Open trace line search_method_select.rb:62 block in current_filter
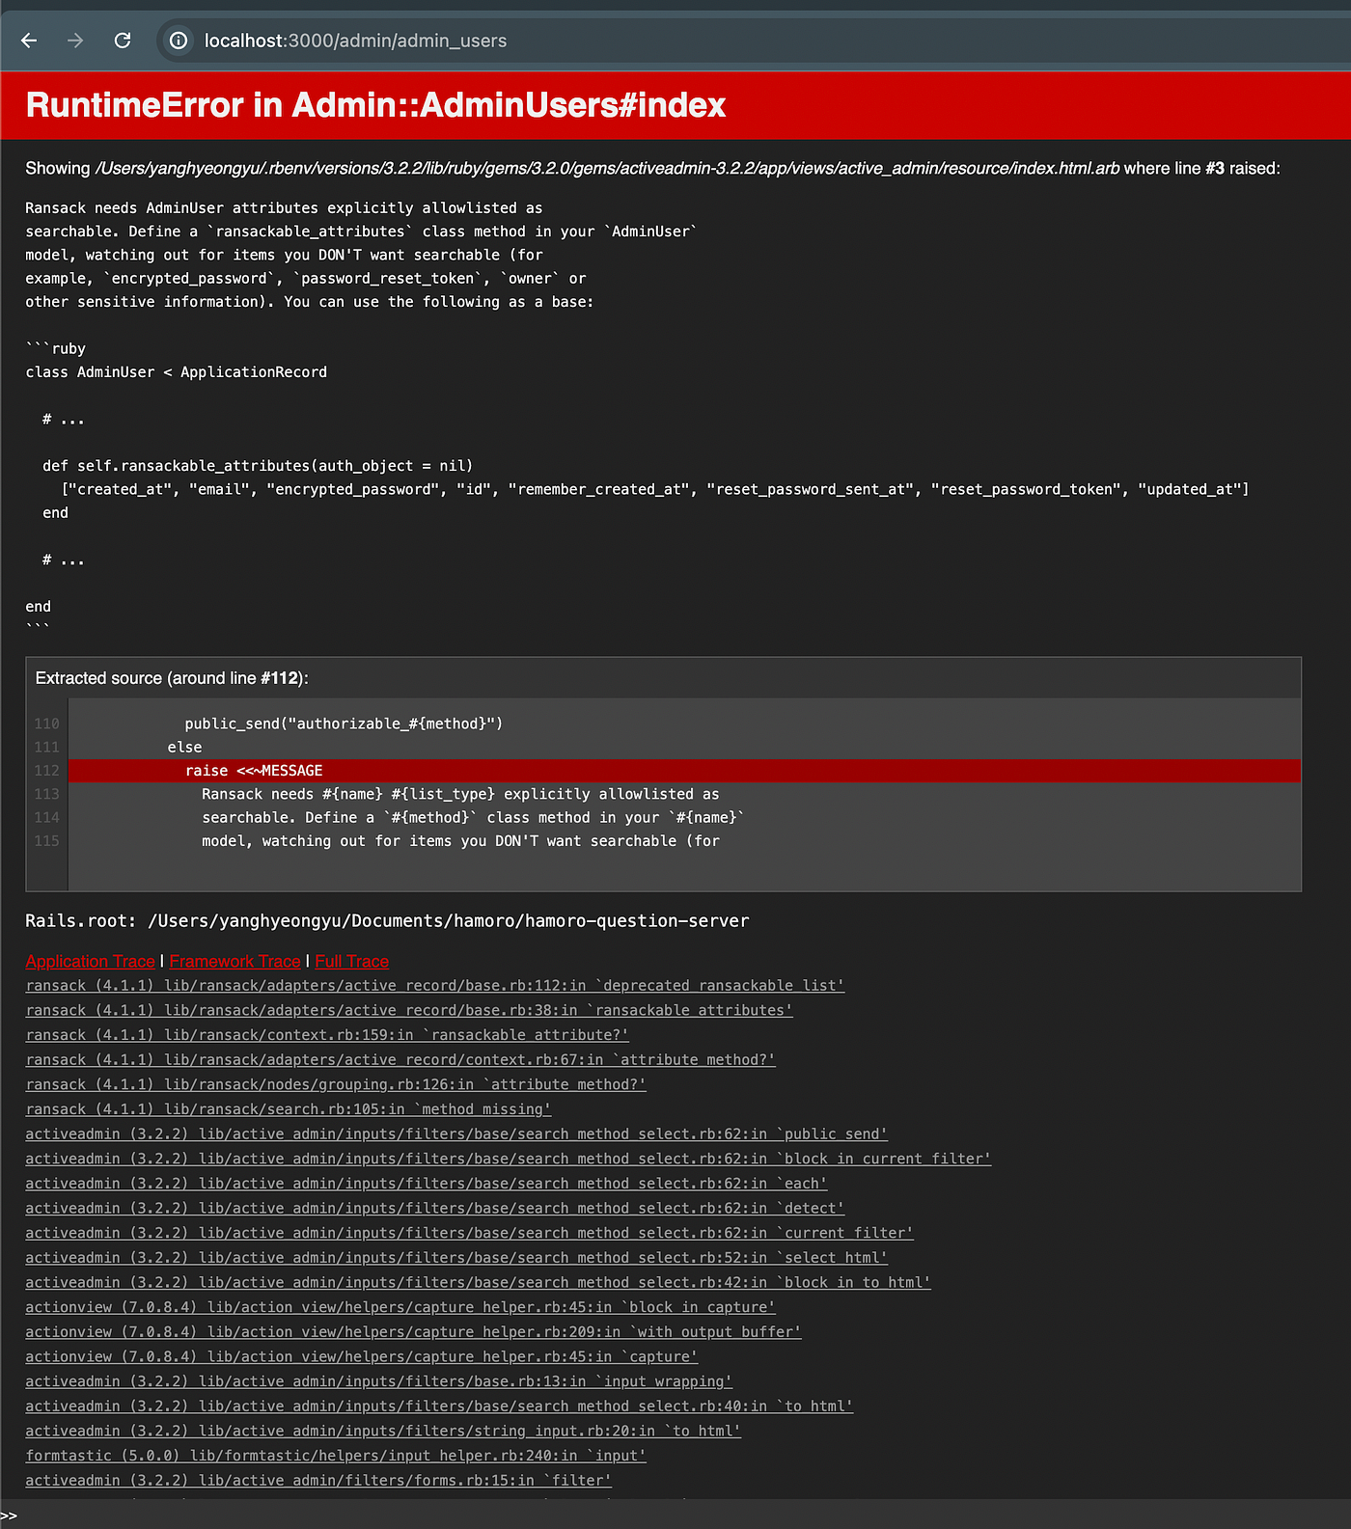 coord(509,1159)
